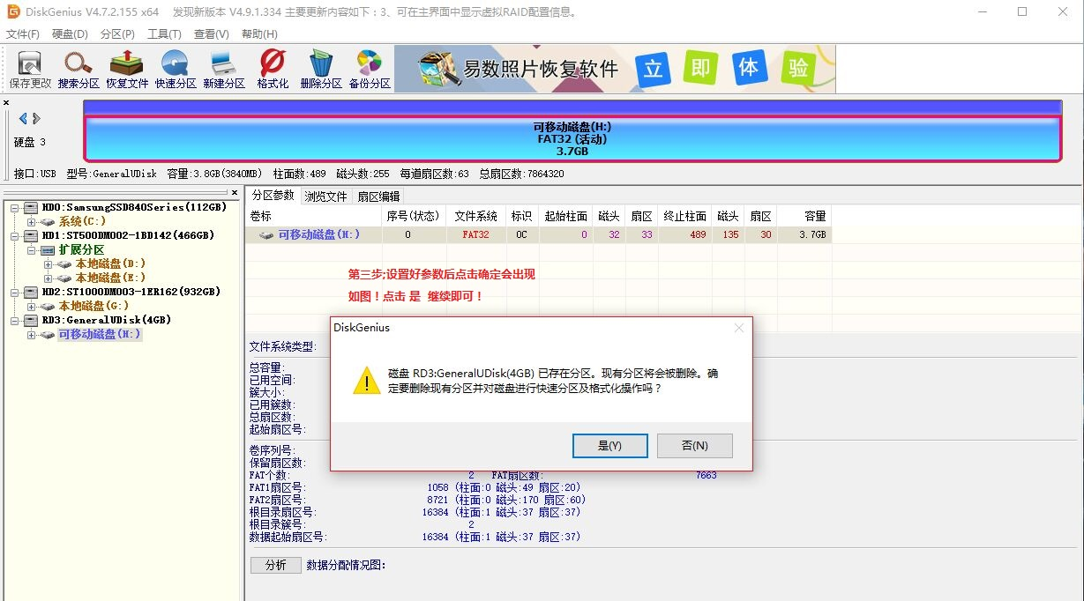Select the 快速分区 quick partition icon

pos(176,70)
